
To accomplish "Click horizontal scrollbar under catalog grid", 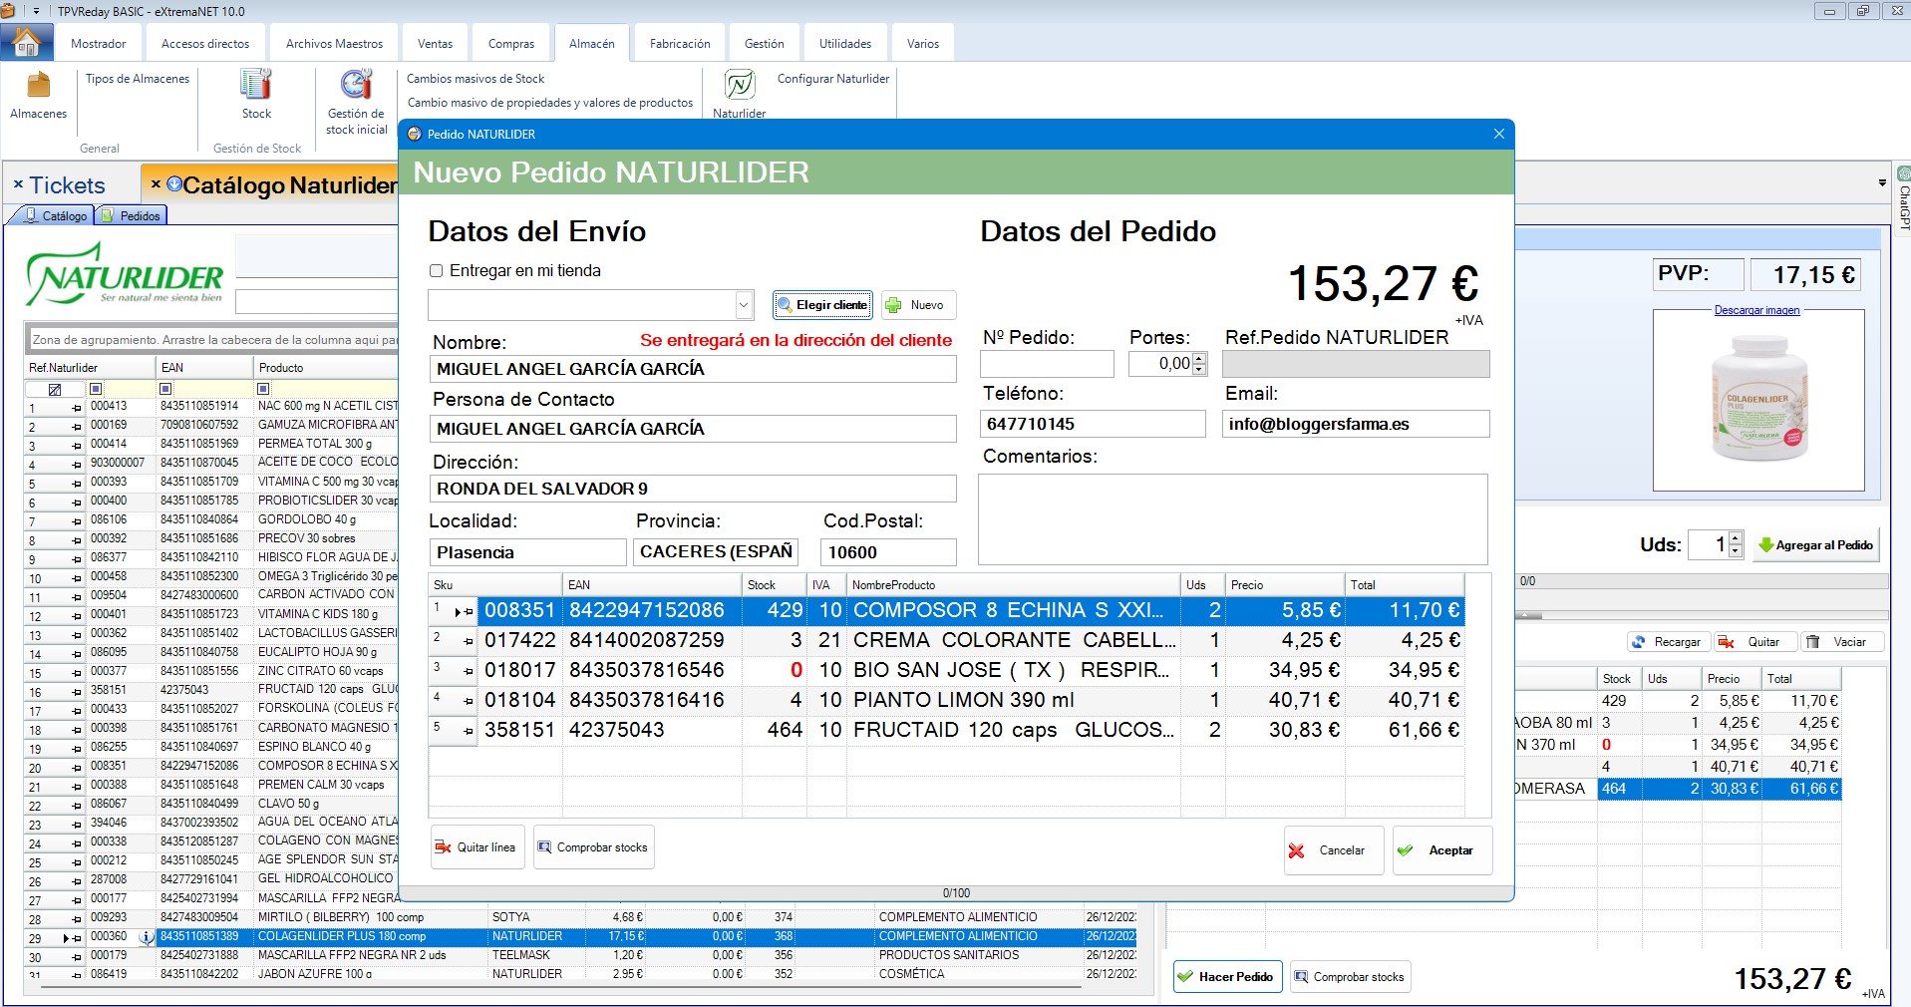I will [558, 987].
